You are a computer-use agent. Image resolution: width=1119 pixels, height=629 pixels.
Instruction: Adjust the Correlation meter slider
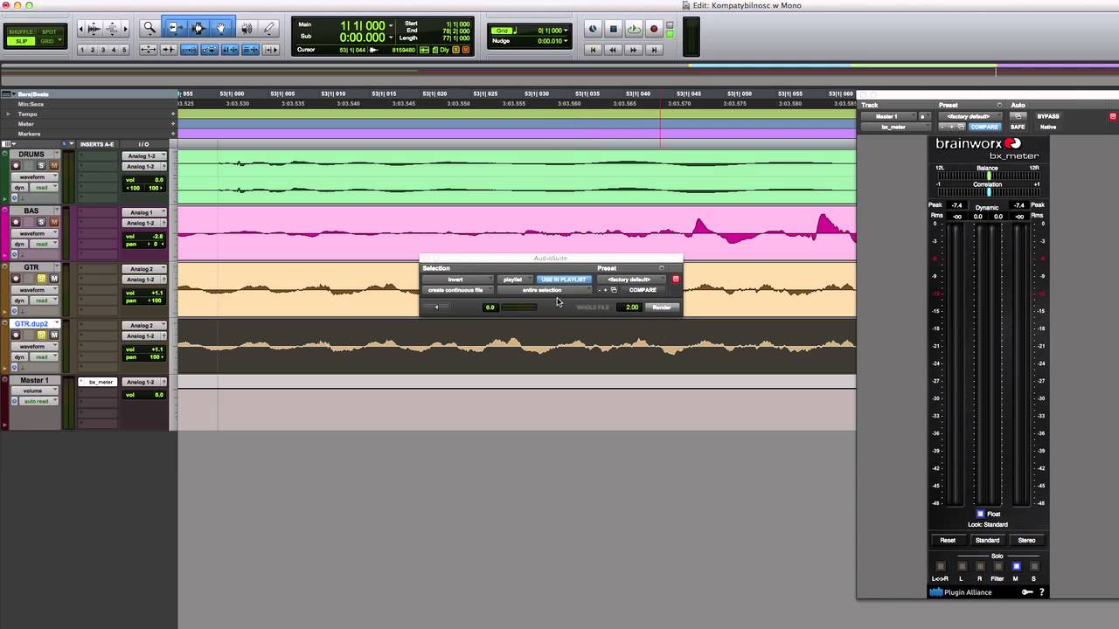[x=988, y=192]
